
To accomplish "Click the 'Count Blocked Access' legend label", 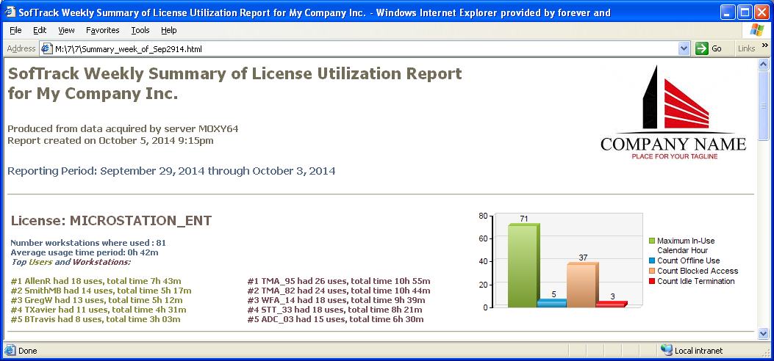I will (x=698, y=271).
